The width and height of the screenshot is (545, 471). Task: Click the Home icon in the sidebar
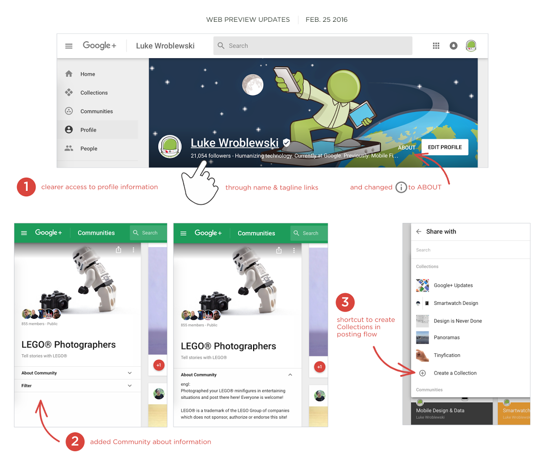pyautogui.click(x=69, y=74)
